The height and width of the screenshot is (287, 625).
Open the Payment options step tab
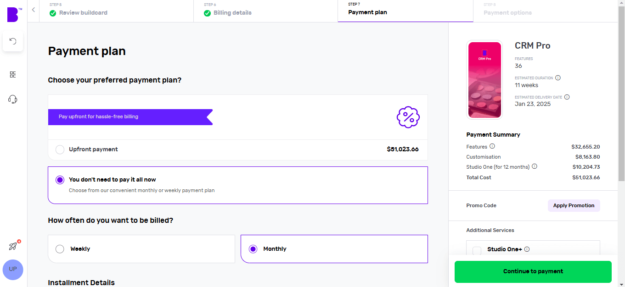pyautogui.click(x=507, y=12)
